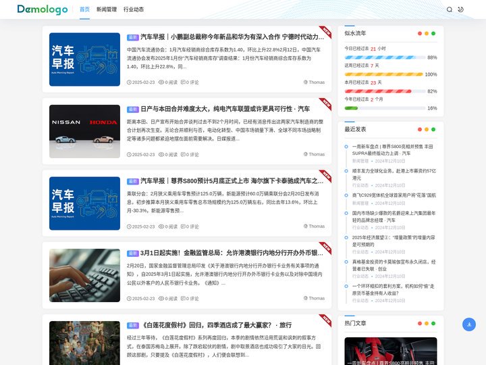Click author Thomas on 日产与本田 article
The width and height of the screenshot is (486, 365).
click(x=314, y=154)
